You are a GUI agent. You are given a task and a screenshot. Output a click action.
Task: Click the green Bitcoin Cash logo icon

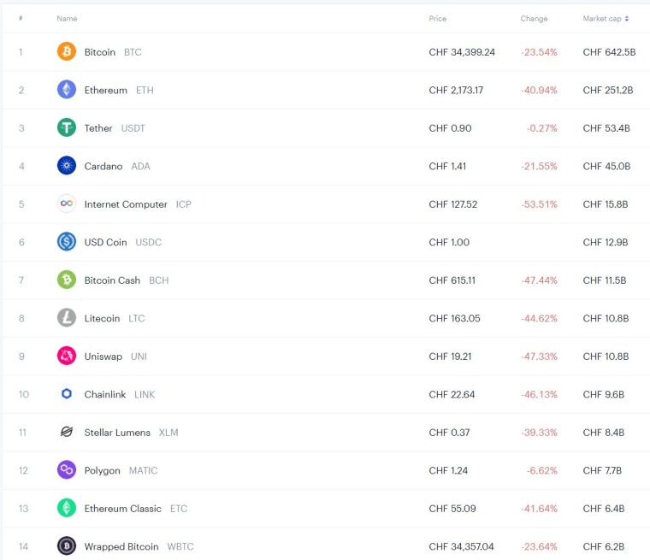click(67, 280)
